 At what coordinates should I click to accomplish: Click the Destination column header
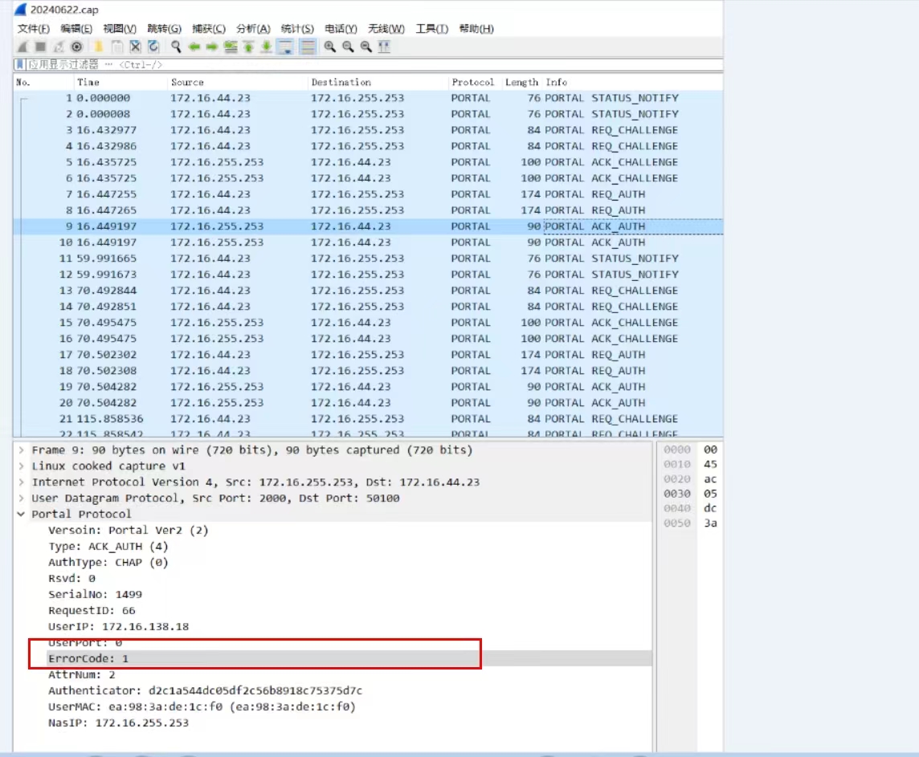pos(341,82)
